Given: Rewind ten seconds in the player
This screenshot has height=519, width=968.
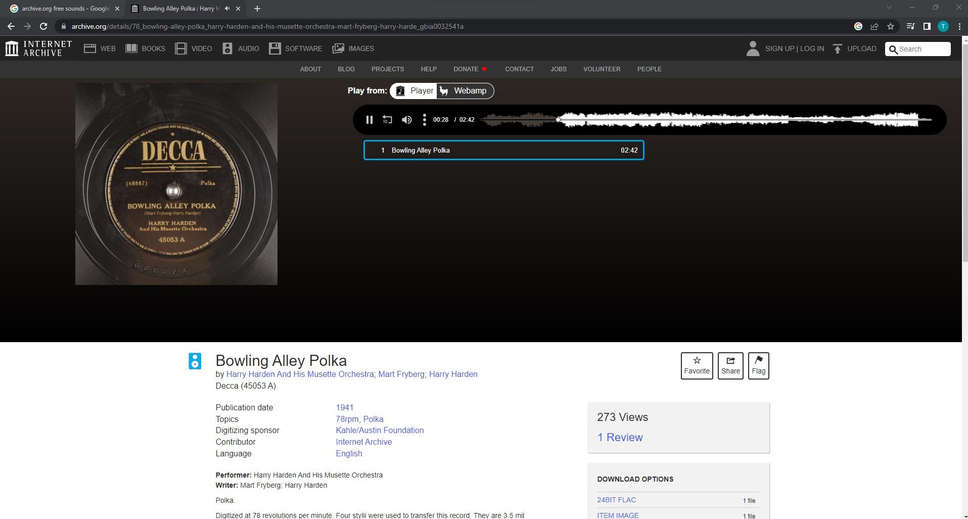Looking at the screenshot, I should coord(387,120).
